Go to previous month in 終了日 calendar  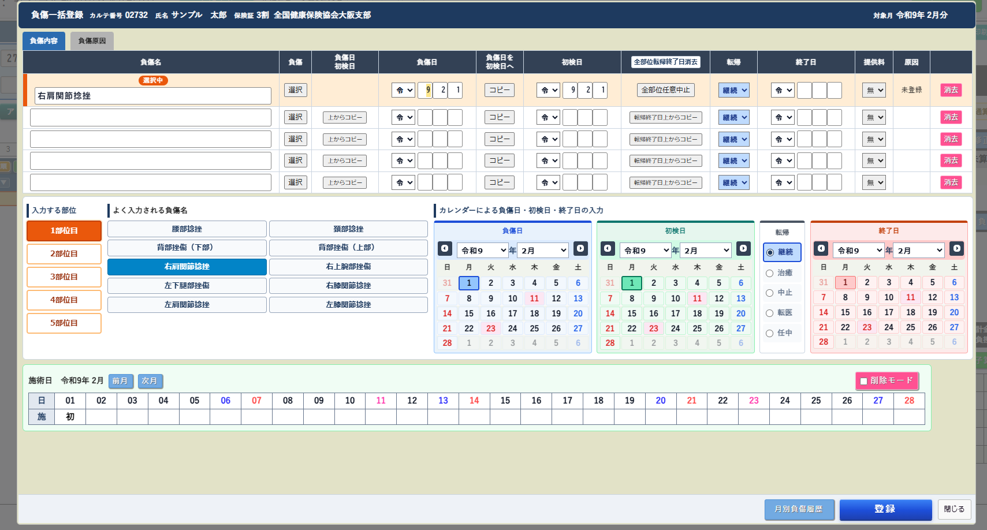(821, 248)
